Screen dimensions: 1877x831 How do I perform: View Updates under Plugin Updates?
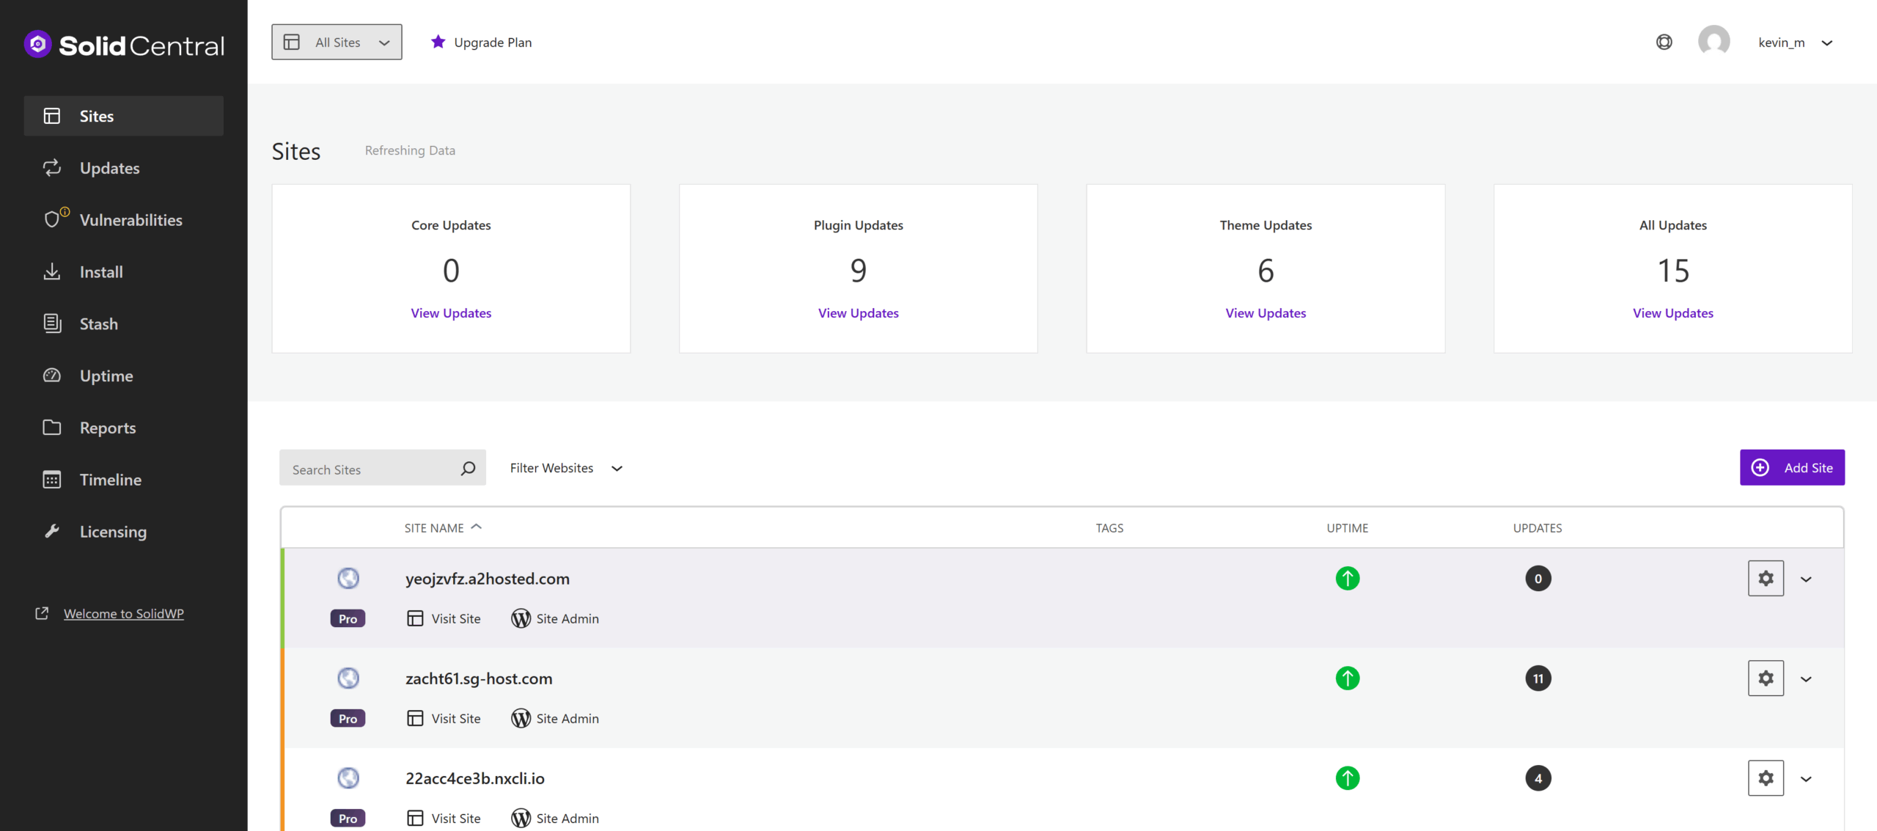coord(858,312)
